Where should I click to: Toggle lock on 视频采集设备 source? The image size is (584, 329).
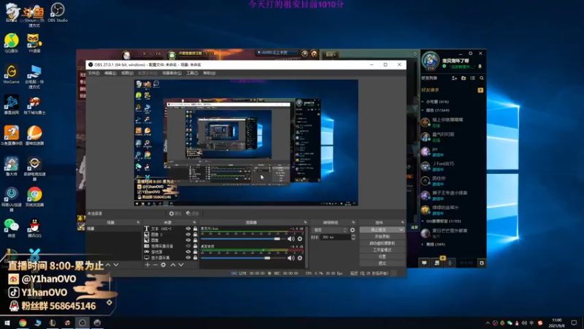[195, 246]
